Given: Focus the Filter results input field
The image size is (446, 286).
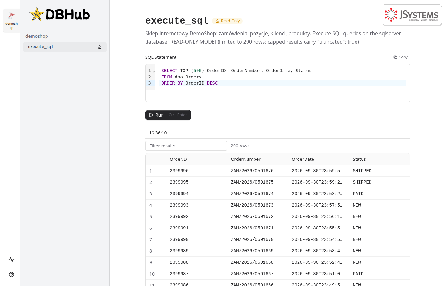Looking at the screenshot, I should point(186,146).
